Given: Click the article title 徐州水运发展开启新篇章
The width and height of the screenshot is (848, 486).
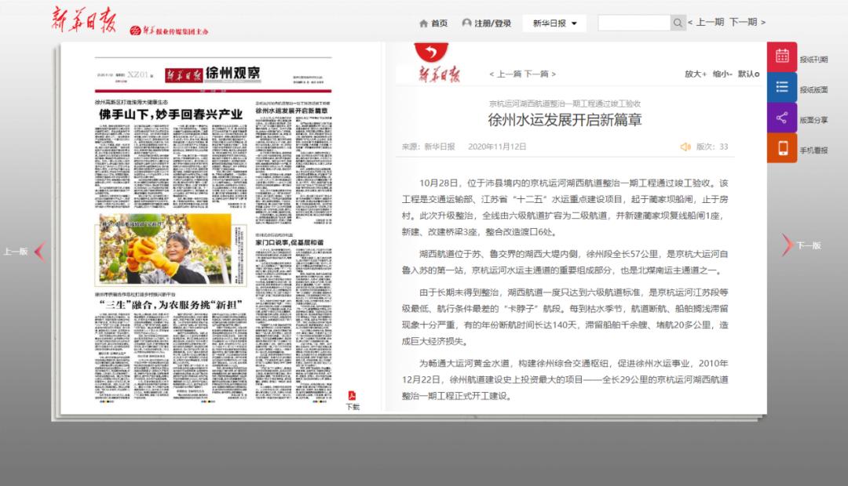Looking at the screenshot, I should click(565, 120).
